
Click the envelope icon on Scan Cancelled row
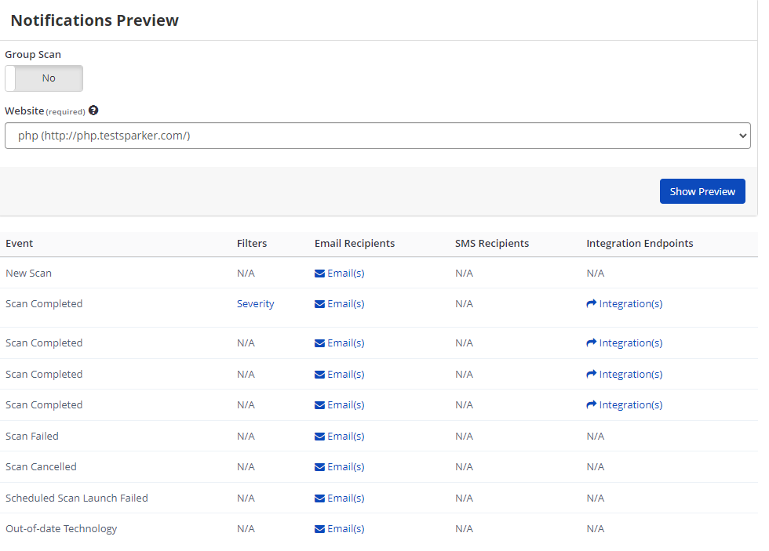319,466
